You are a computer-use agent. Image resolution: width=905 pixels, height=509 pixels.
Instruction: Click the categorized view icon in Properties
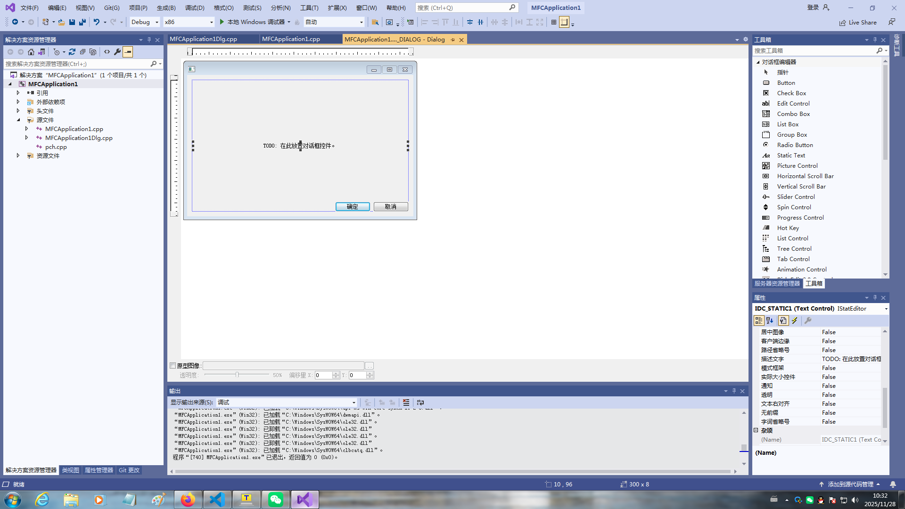(758, 320)
